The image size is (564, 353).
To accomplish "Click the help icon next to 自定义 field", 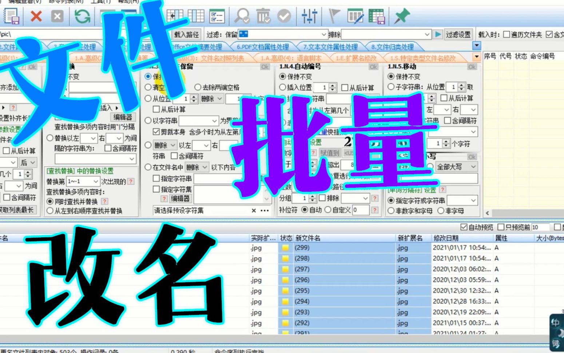I will click(375, 210).
